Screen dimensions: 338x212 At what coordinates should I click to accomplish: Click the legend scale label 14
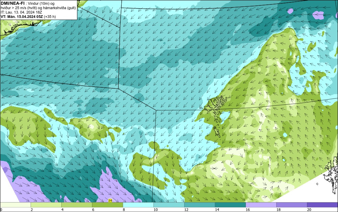point(217,210)
